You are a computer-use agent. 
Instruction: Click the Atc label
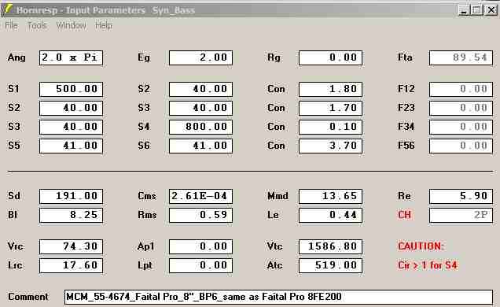coord(274,265)
